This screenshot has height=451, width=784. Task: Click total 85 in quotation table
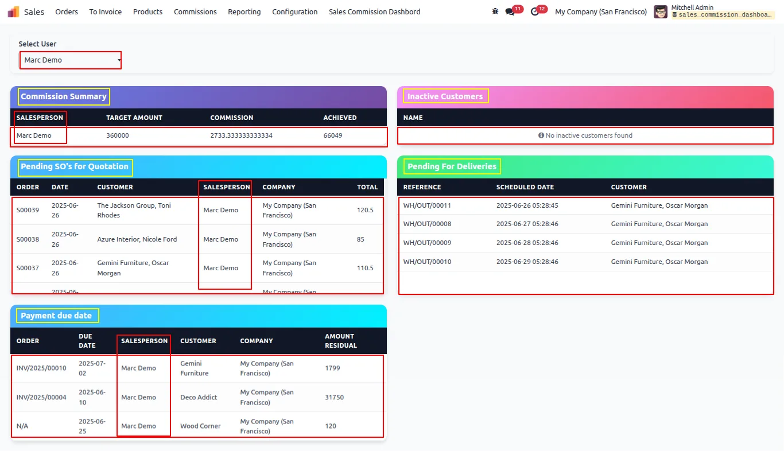(x=360, y=239)
